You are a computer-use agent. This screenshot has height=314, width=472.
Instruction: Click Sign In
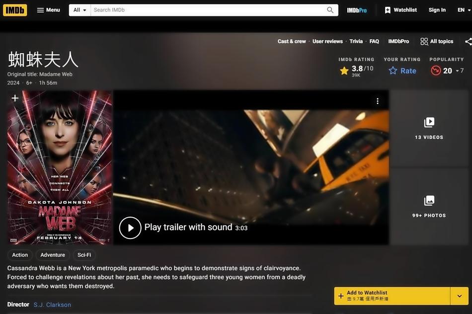pyautogui.click(x=437, y=10)
